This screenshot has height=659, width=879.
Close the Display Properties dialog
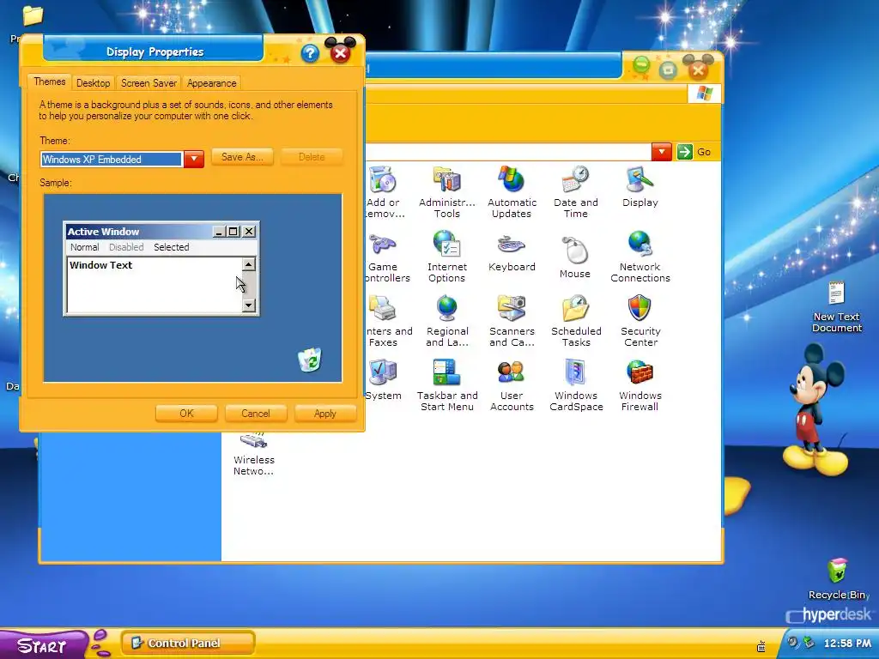coord(340,53)
